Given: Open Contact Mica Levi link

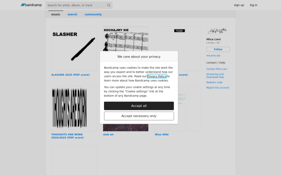Looking at the screenshot, I should click(x=217, y=69).
